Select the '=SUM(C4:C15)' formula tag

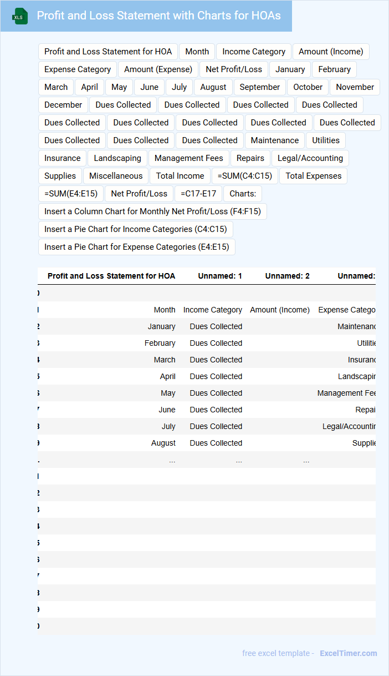(x=245, y=176)
